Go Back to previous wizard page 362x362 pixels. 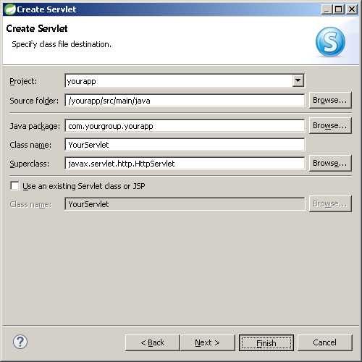153,342
